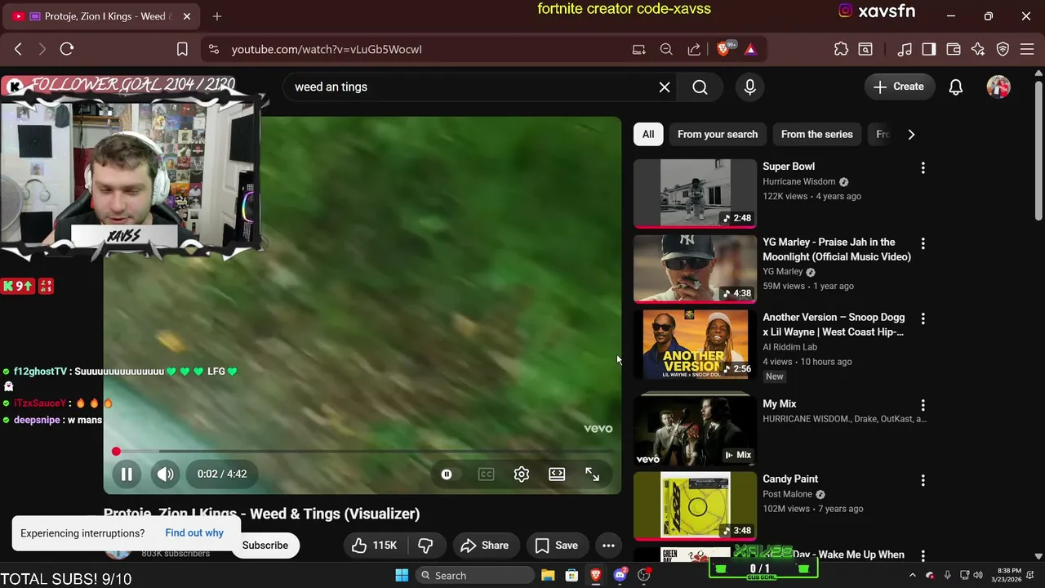Open Leo AI sparkle icon
Screen dimensions: 1045x588
[x=978, y=49]
